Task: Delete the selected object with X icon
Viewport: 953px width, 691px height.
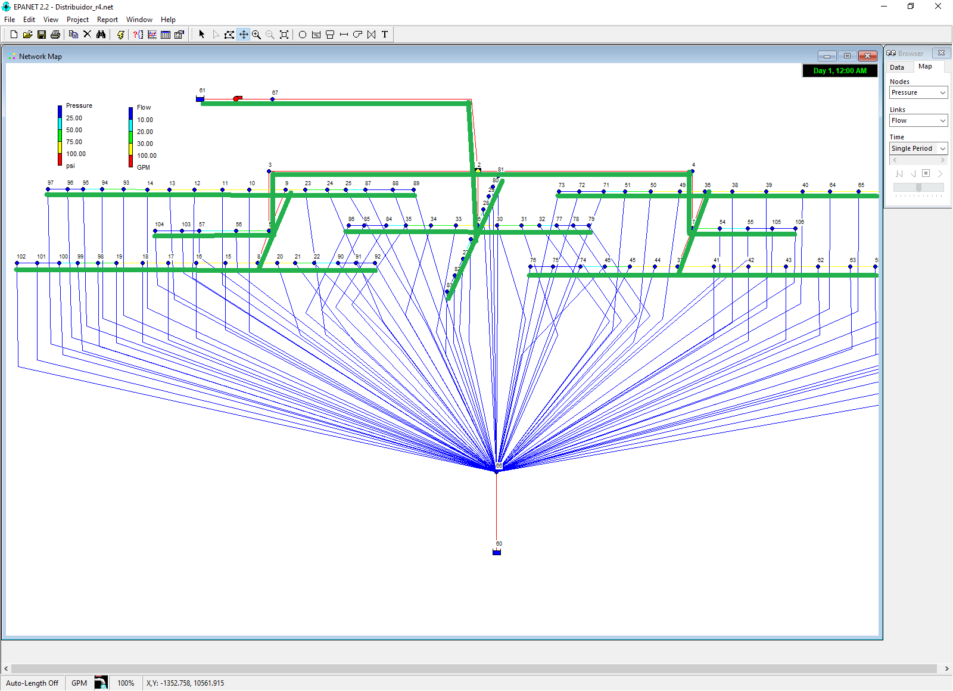Action: click(x=87, y=35)
